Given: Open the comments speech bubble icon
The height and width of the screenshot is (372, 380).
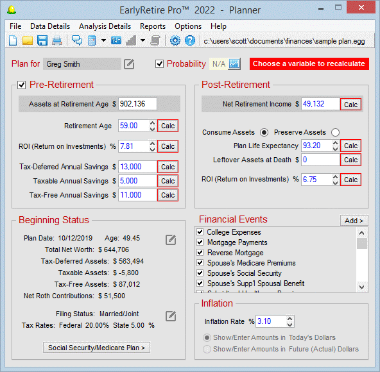Looking at the screenshot, I should [x=77, y=40].
